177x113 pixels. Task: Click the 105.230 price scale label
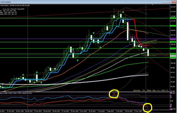173,44
